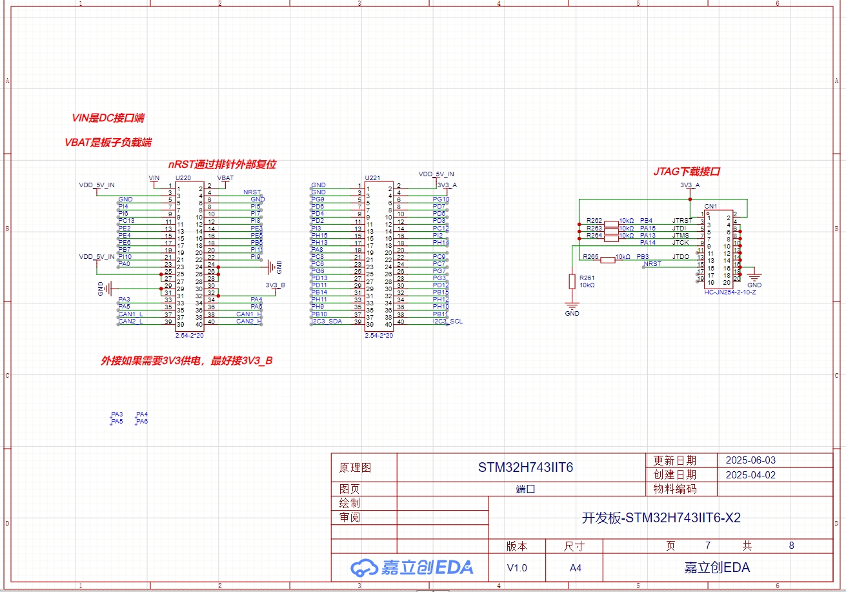This screenshot has width=846, height=592.
Task: Click the title 'STM32H743IIT6' in title block
Action: pyautogui.click(x=525, y=467)
